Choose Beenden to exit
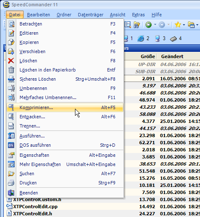This screenshot has height=217, width=200. (65, 193)
